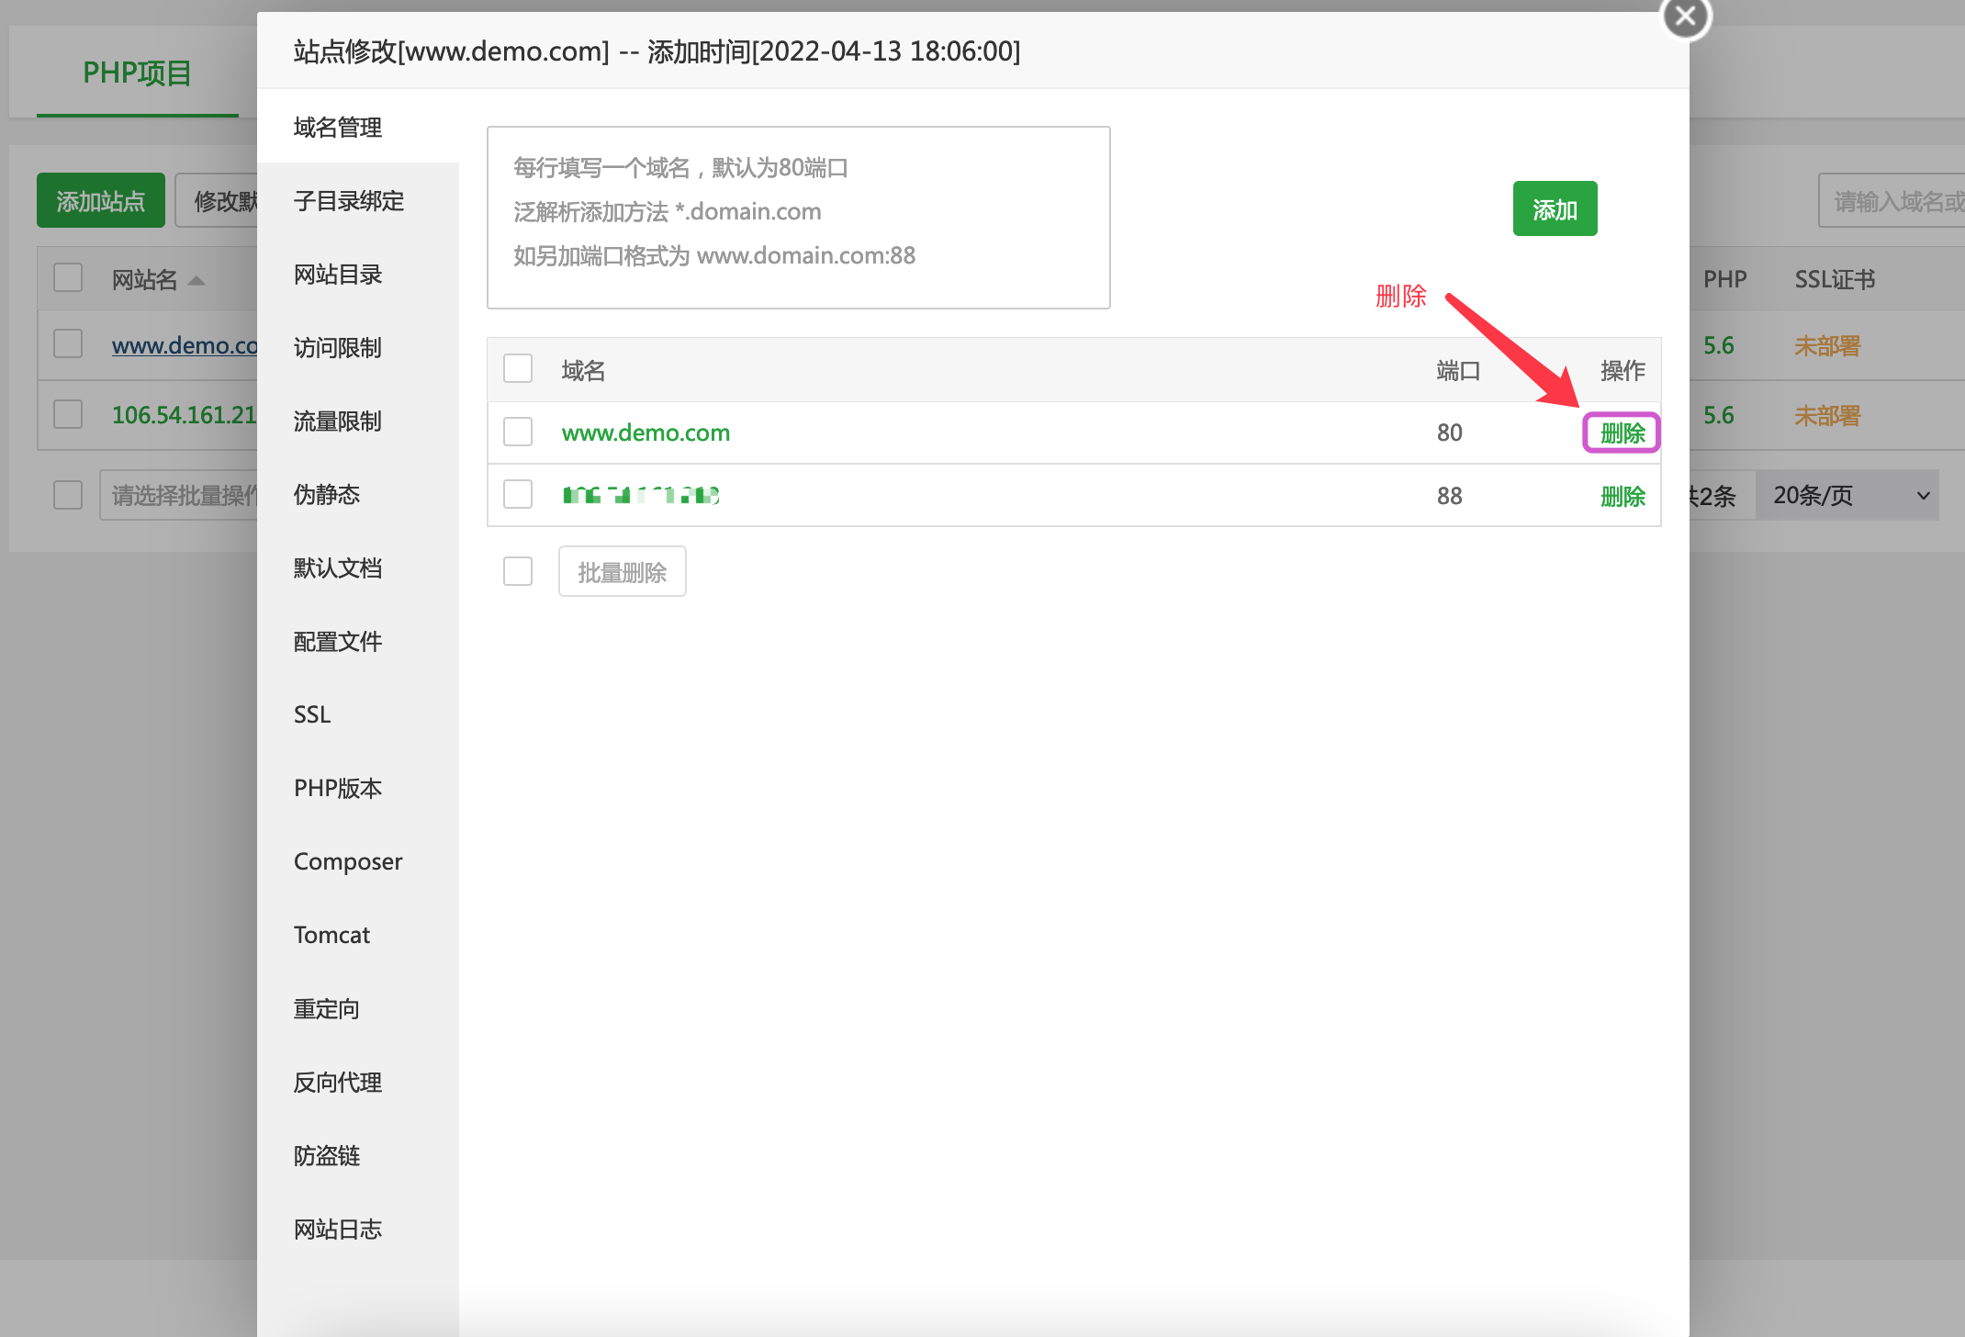Click 批量删除 batch delete button

coord(621,571)
